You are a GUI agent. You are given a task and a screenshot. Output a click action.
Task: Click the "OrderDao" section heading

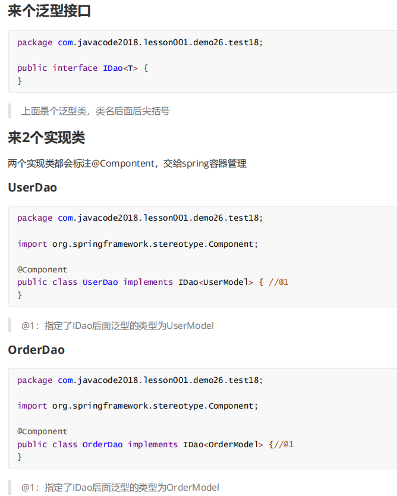(x=36, y=350)
